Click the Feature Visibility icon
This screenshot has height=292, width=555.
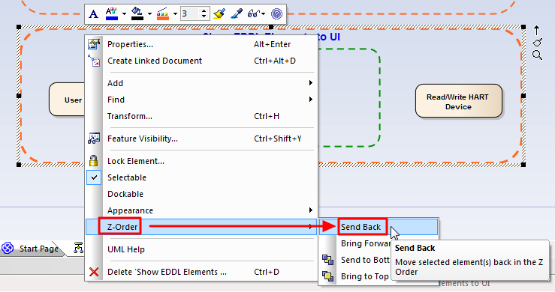click(94, 139)
